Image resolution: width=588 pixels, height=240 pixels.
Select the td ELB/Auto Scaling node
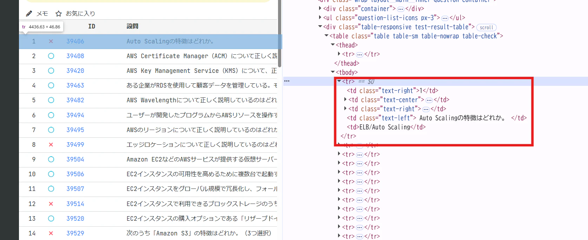tap(386, 127)
